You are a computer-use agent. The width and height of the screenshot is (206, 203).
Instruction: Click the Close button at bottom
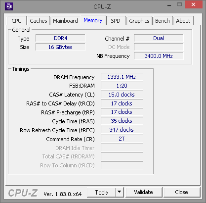coord(182,192)
